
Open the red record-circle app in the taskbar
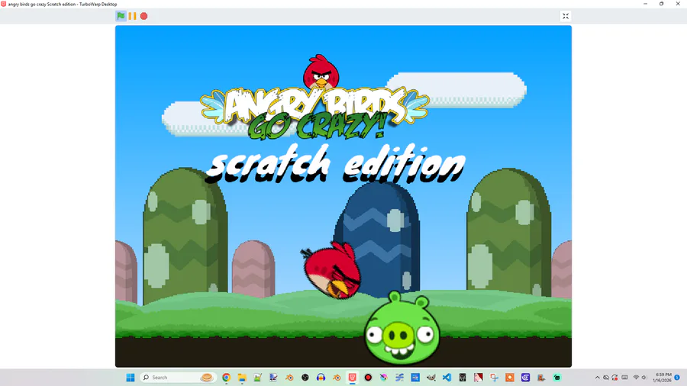(368, 378)
